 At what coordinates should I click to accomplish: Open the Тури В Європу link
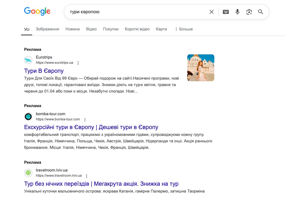point(44,71)
